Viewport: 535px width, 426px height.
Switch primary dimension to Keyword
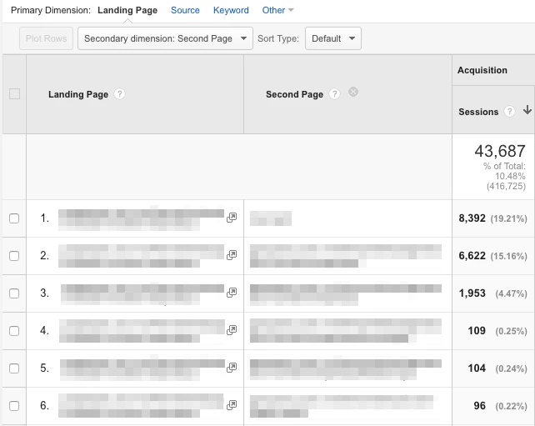tap(231, 10)
